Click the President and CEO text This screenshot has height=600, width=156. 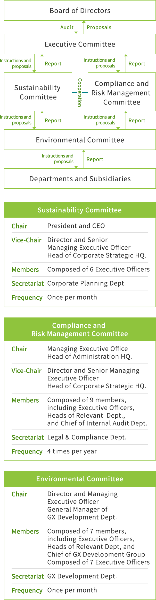(76, 226)
